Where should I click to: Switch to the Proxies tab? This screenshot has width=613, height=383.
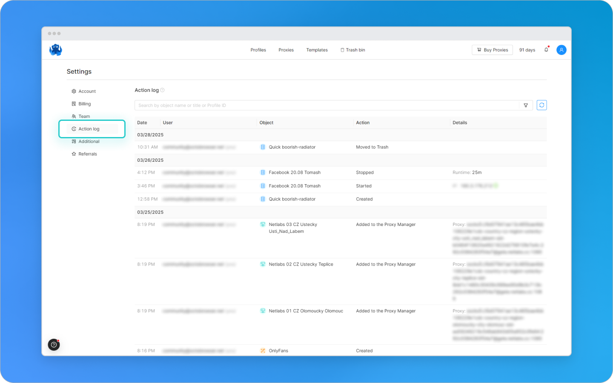286,50
